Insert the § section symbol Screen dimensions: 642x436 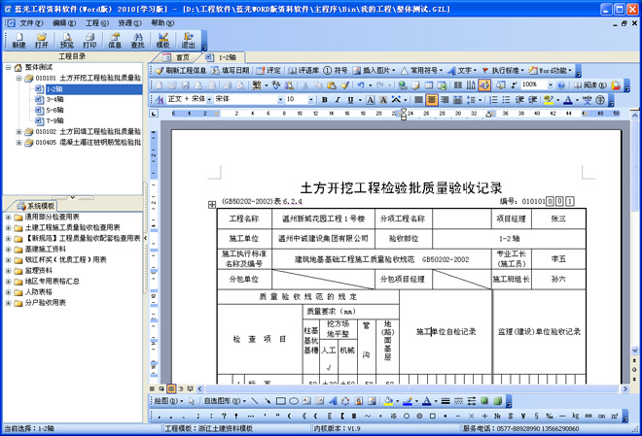click(x=536, y=416)
